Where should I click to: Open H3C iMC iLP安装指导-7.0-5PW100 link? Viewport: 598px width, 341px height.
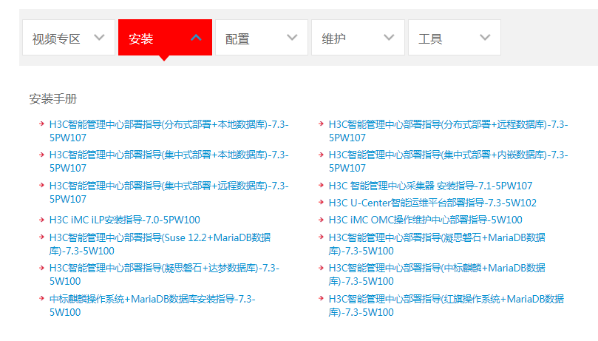pyautogui.click(x=125, y=220)
